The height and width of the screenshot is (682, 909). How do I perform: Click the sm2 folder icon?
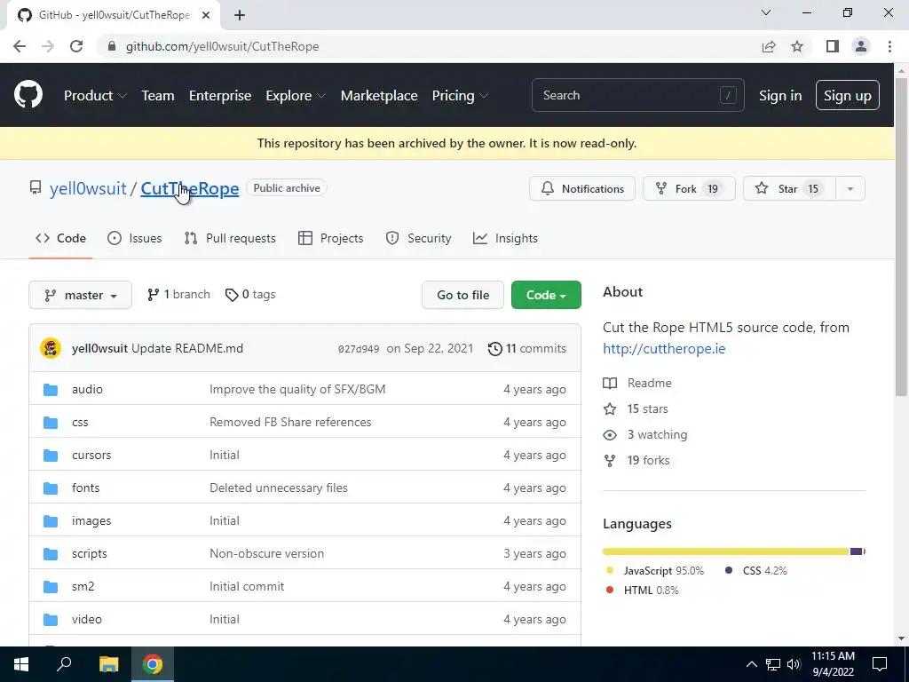pos(51,586)
